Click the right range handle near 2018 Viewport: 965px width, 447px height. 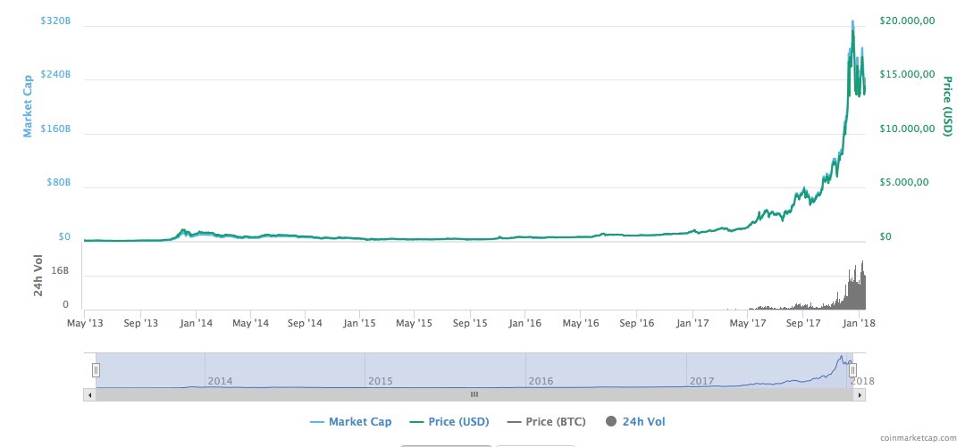pyautogui.click(x=853, y=370)
